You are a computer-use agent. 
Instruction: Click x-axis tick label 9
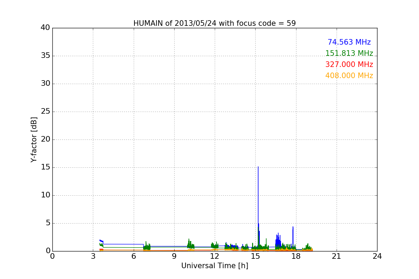point(174,256)
